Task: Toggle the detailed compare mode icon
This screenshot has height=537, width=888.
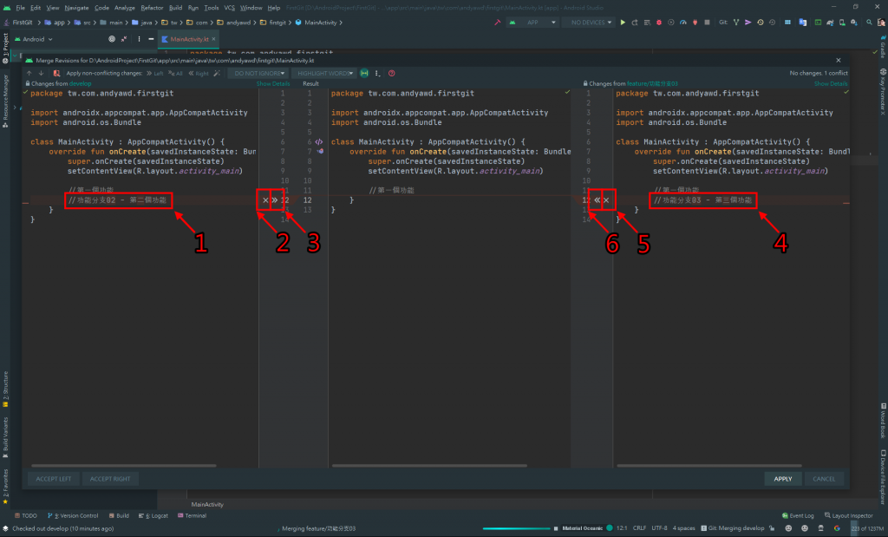Action: coord(56,73)
